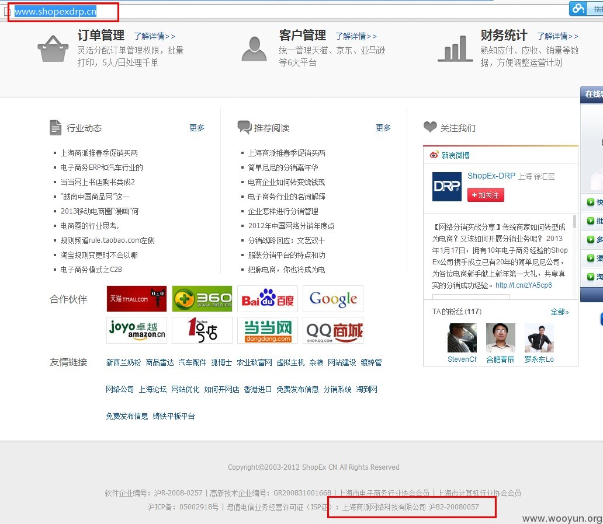Click the finance statistics bar chart icon
The image size is (603, 524).
(x=455, y=49)
